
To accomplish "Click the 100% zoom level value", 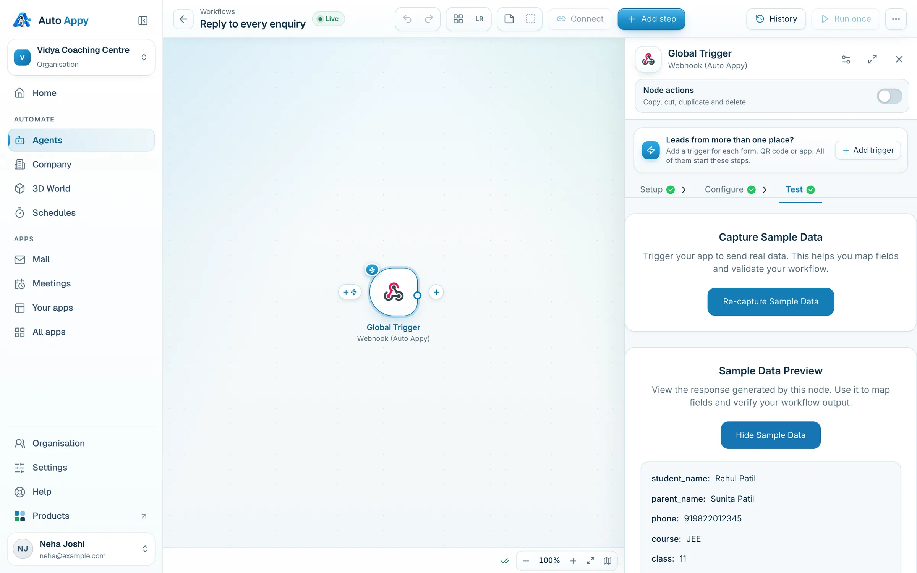I will 549,560.
